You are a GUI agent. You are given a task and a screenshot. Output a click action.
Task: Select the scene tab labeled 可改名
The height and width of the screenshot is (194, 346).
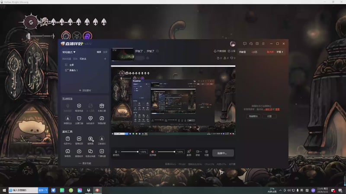83,59
